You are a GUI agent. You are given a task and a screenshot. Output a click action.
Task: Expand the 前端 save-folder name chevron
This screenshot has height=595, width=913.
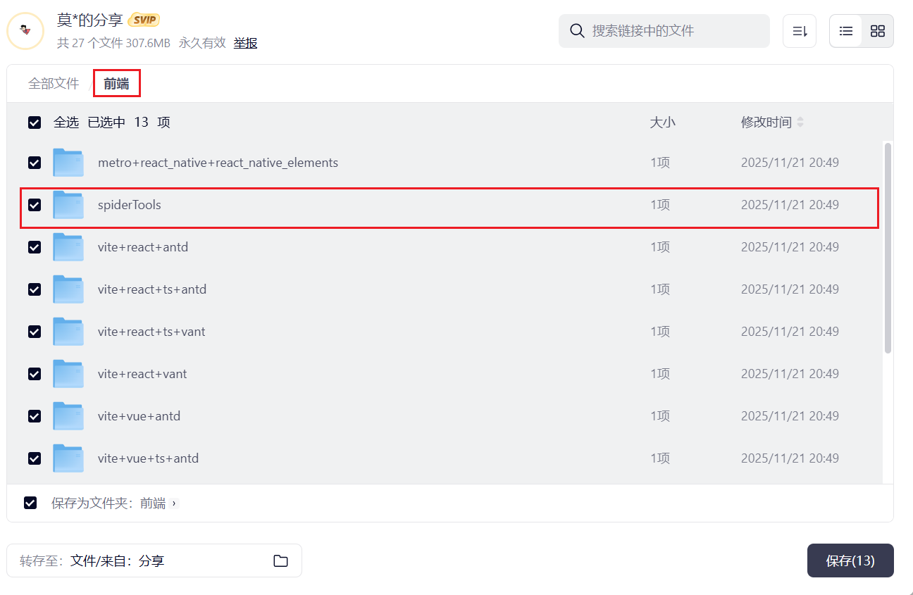pos(174,503)
